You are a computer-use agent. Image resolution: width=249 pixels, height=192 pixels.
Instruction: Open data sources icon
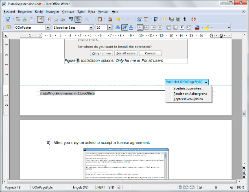click(178, 19)
